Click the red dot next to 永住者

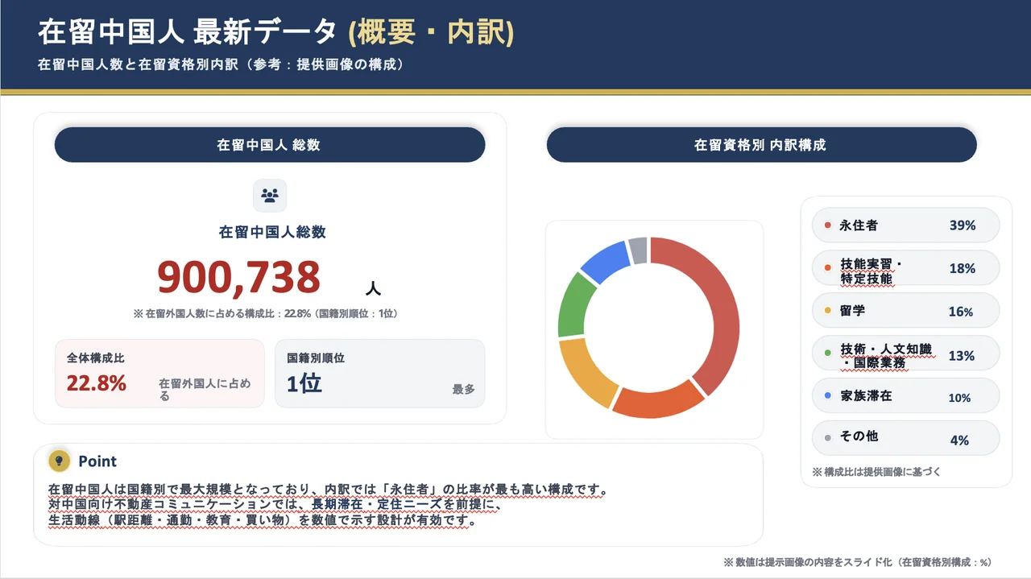click(827, 225)
